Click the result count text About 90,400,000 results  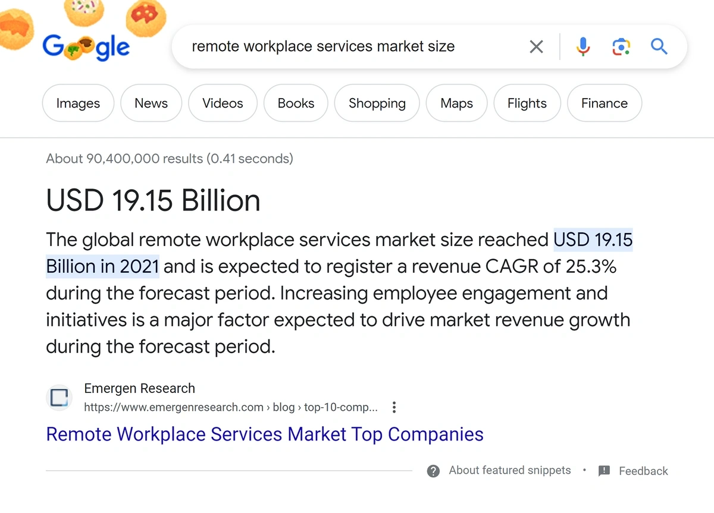click(170, 159)
